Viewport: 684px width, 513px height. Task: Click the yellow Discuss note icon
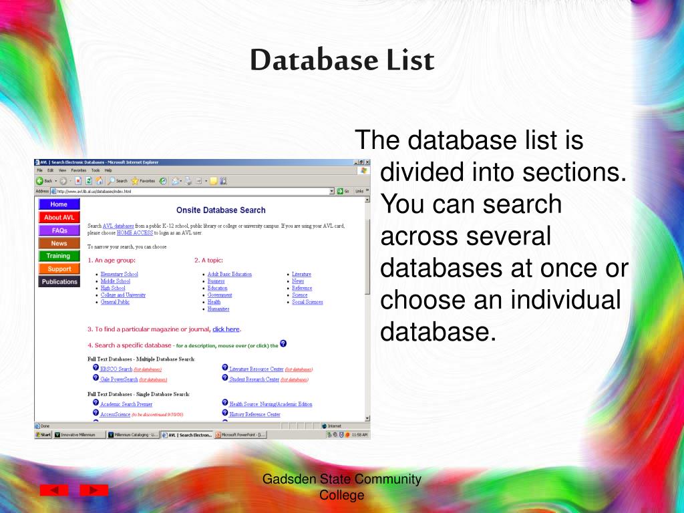coord(213,181)
